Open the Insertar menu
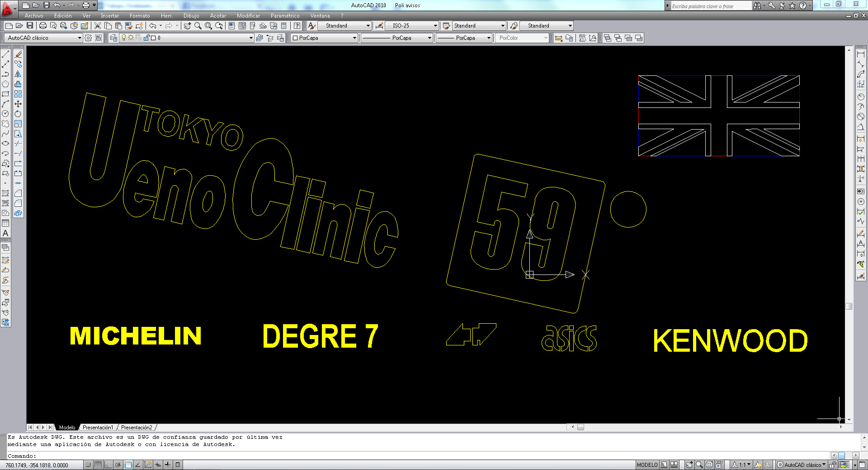 [x=110, y=16]
